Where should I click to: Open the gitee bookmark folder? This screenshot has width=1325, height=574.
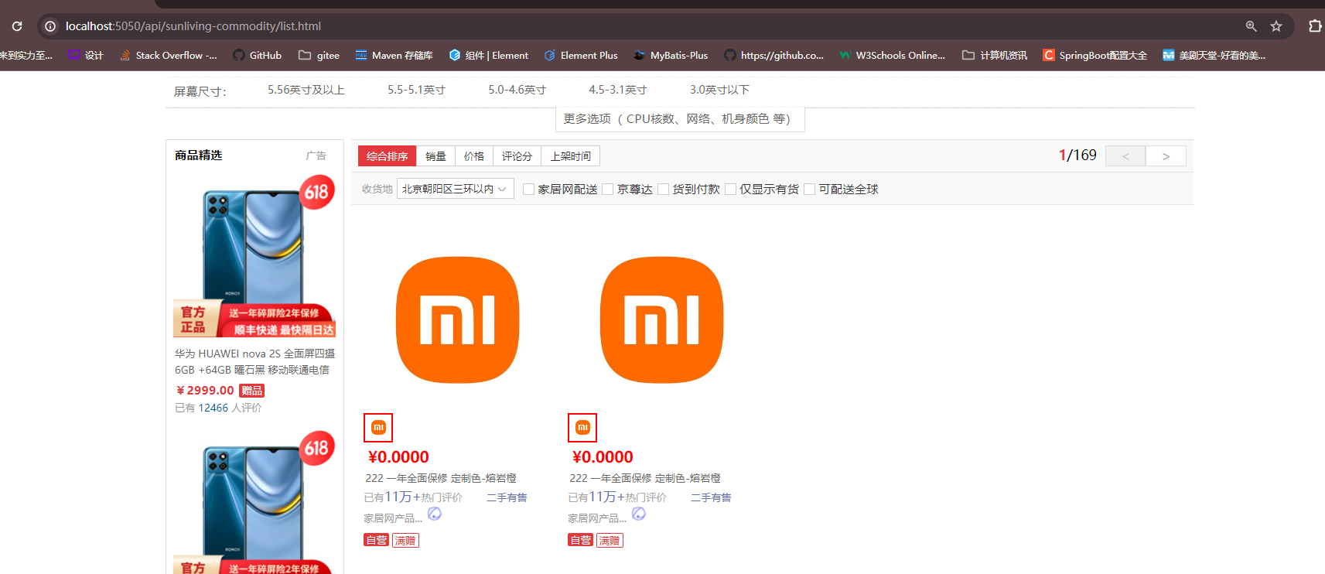(319, 55)
